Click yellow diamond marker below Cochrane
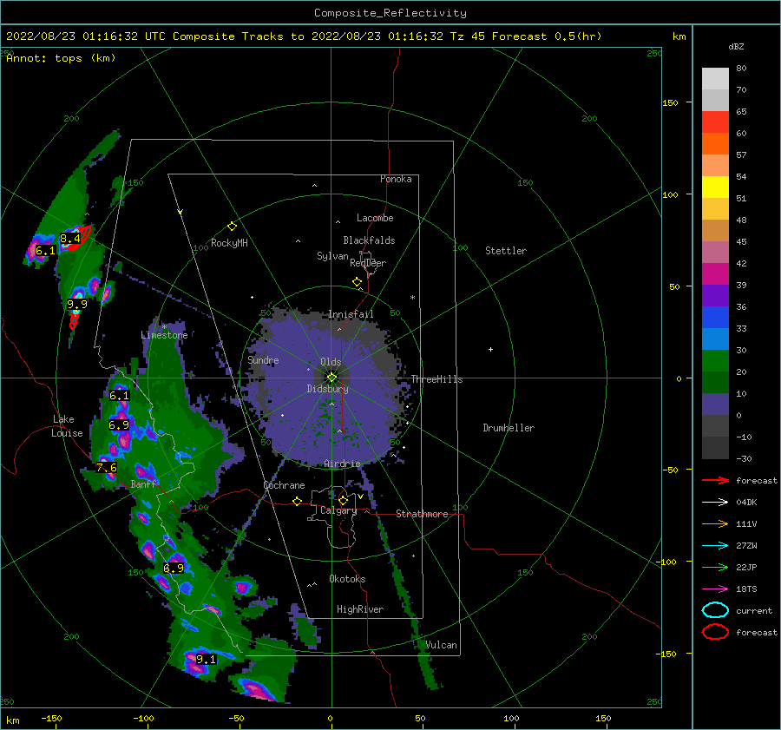This screenshot has height=730, width=781. pyautogui.click(x=298, y=502)
